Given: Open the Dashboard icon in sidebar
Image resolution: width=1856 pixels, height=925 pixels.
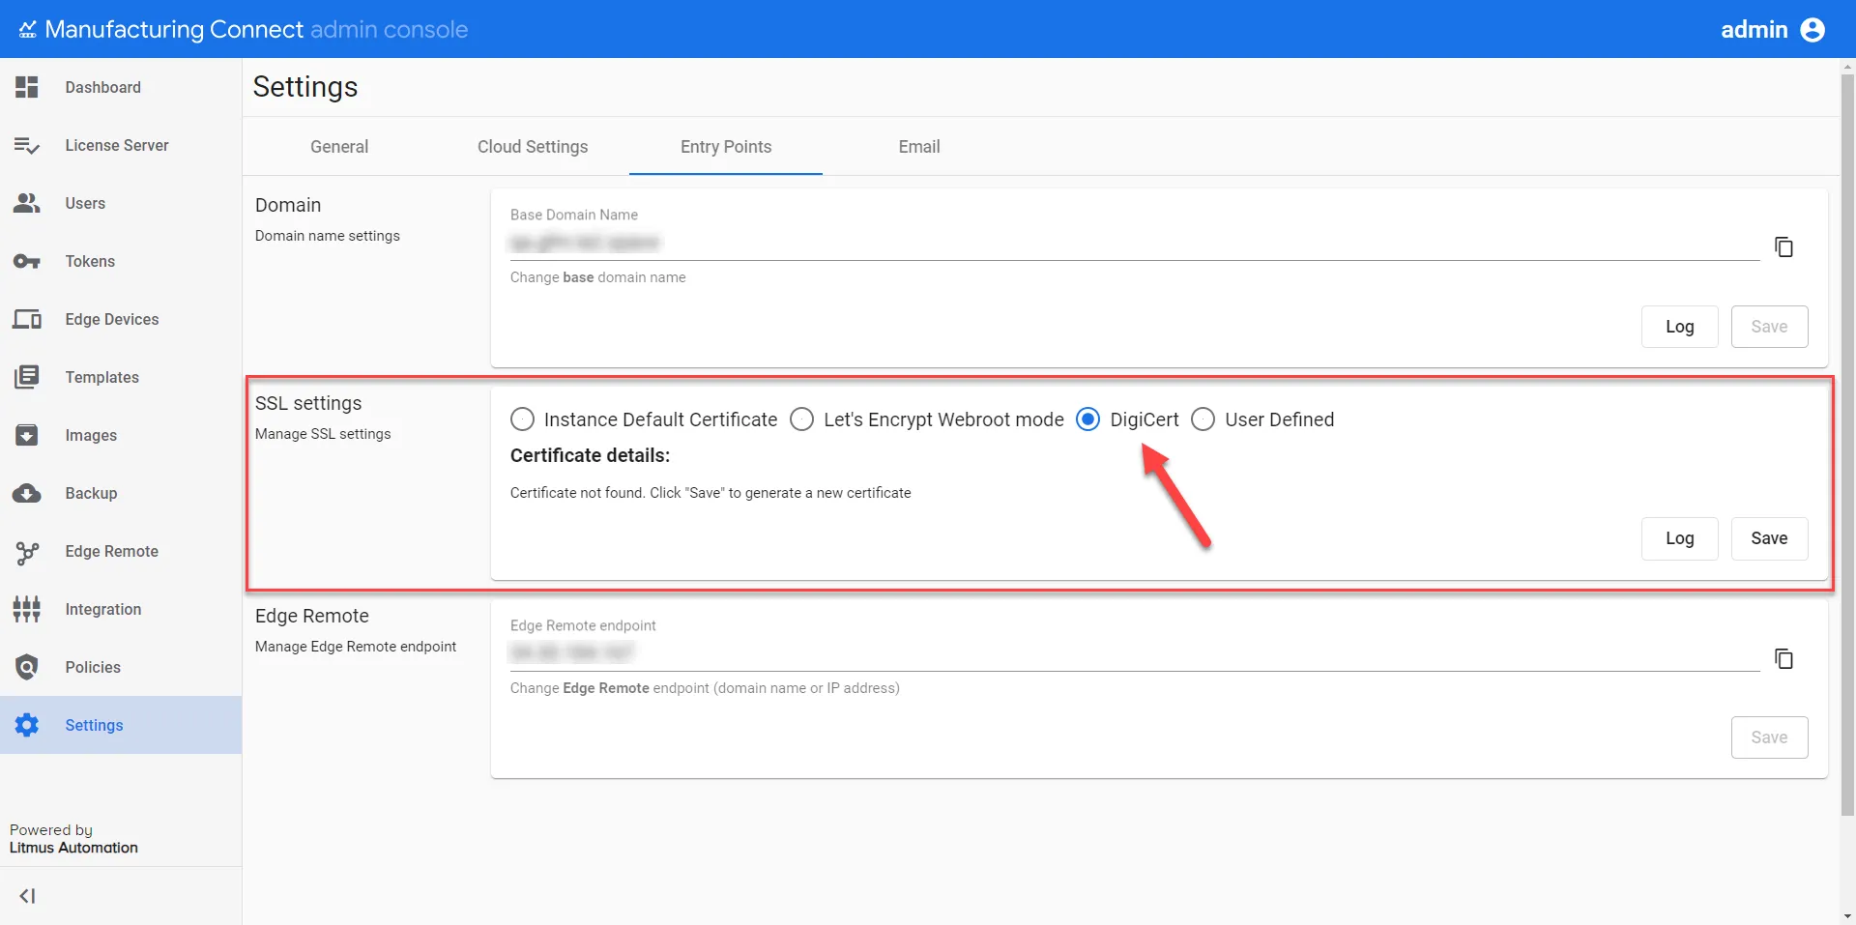Looking at the screenshot, I should (27, 87).
